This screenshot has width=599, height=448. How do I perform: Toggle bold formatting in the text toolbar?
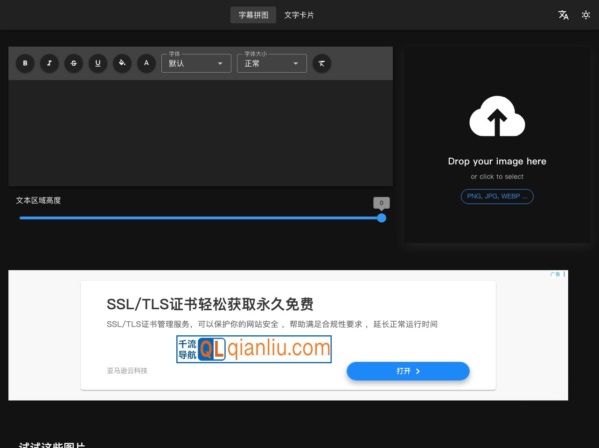pyautogui.click(x=25, y=63)
